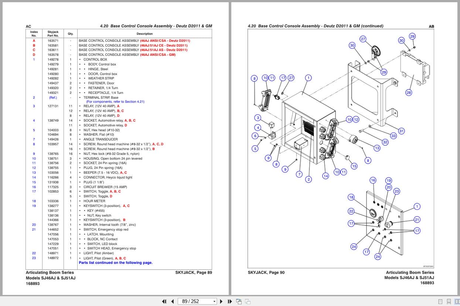Go back one page

click(x=172, y=301)
